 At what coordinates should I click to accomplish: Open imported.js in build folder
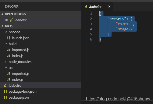(40, 50)
